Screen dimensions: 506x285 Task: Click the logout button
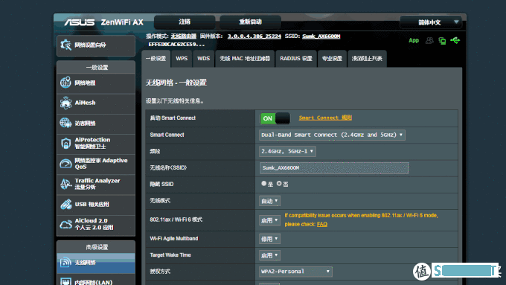[x=185, y=22]
